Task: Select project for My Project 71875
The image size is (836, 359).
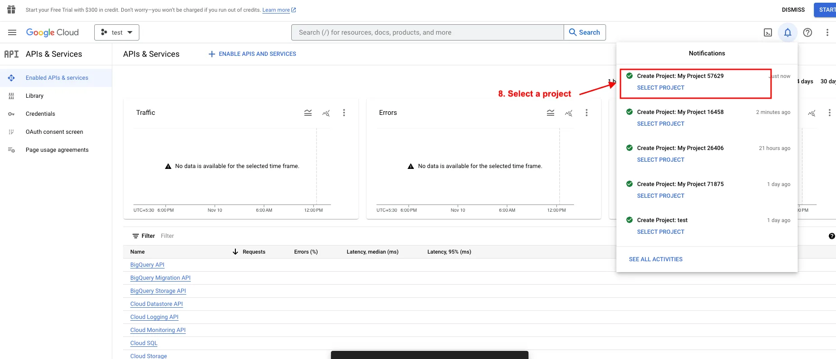Action: [x=661, y=196]
